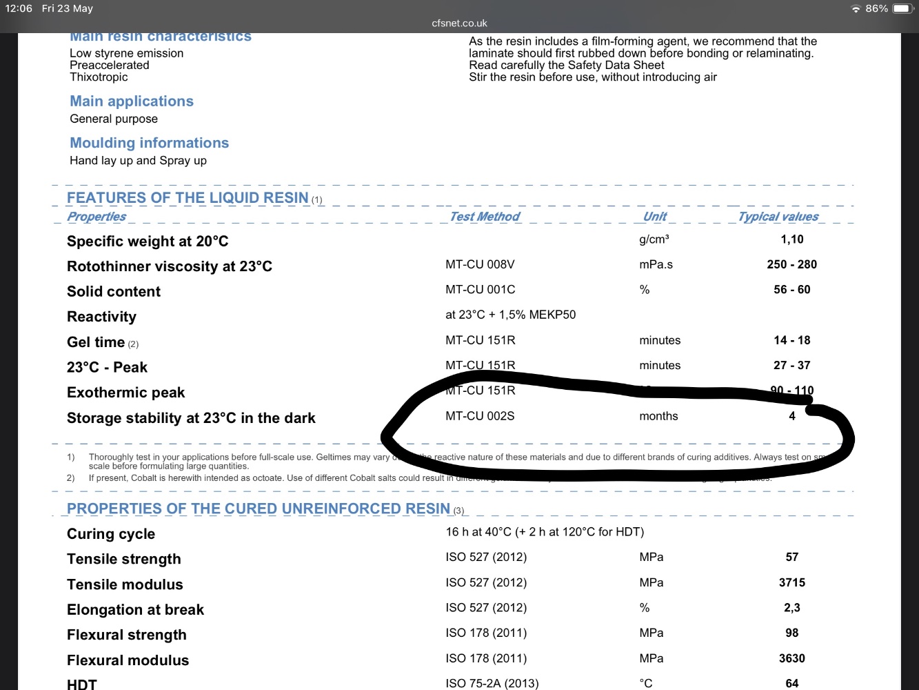
Task: Click the MT-CU 002S test method text
Action: click(480, 416)
